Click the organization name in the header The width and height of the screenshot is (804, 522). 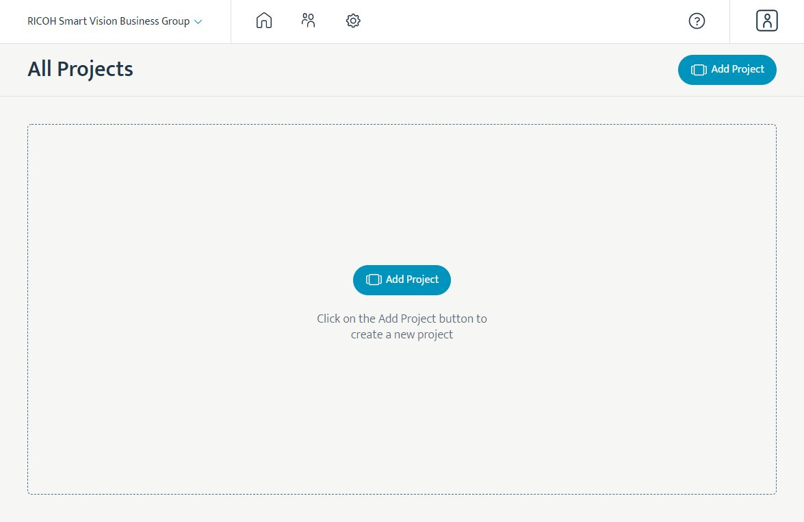point(108,21)
